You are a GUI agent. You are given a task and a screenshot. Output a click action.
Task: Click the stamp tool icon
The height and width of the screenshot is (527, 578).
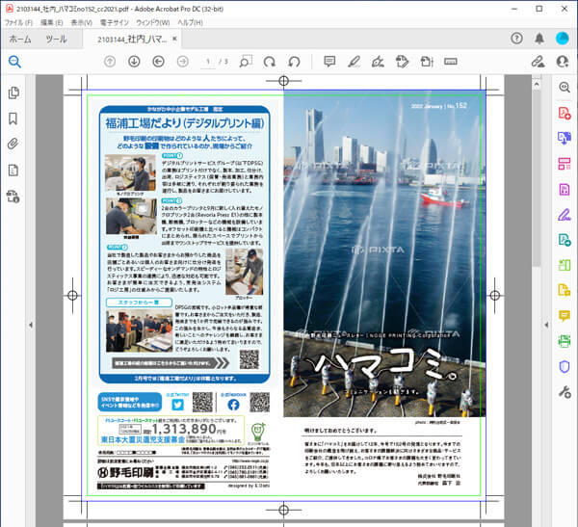tap(402, 62)
